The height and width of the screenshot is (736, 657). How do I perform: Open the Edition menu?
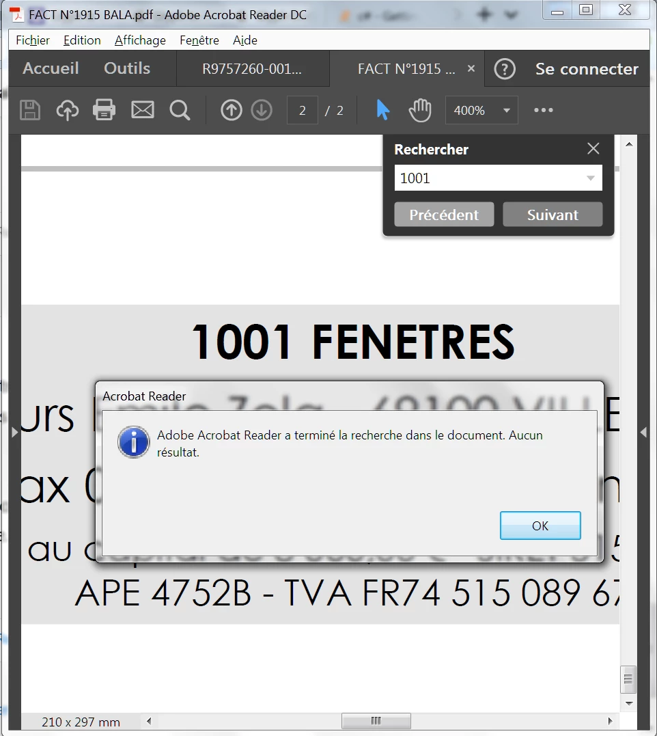pos(82,40)
